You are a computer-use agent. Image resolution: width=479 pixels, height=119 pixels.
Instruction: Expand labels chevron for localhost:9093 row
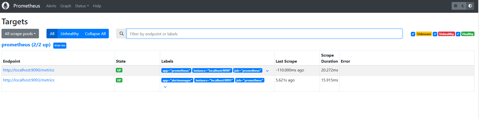[165, 87]
